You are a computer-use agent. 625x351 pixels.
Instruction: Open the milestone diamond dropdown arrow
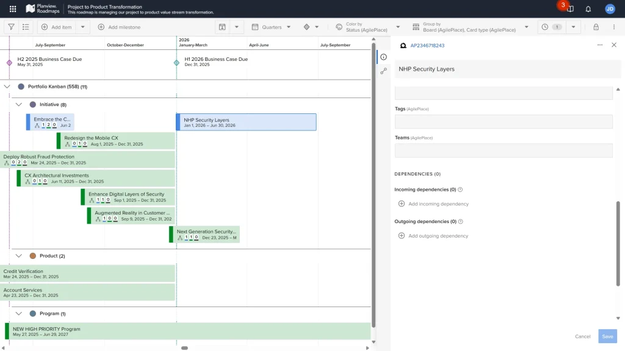pyautogui.click(x=317, y=27)
